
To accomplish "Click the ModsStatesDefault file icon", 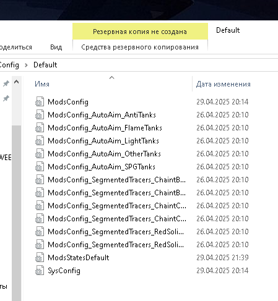I will click(40, 257).
